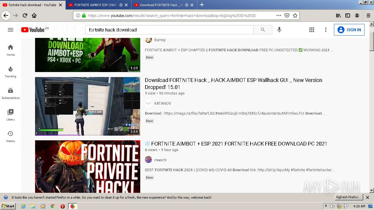
Task: Reload the current page
Action: click(25, 15)
